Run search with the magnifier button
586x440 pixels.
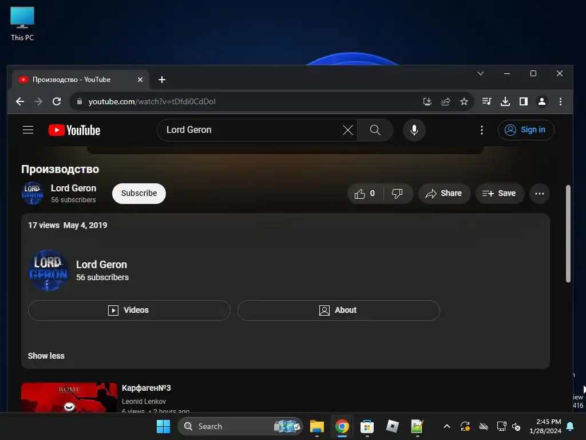tap(375, 130)
